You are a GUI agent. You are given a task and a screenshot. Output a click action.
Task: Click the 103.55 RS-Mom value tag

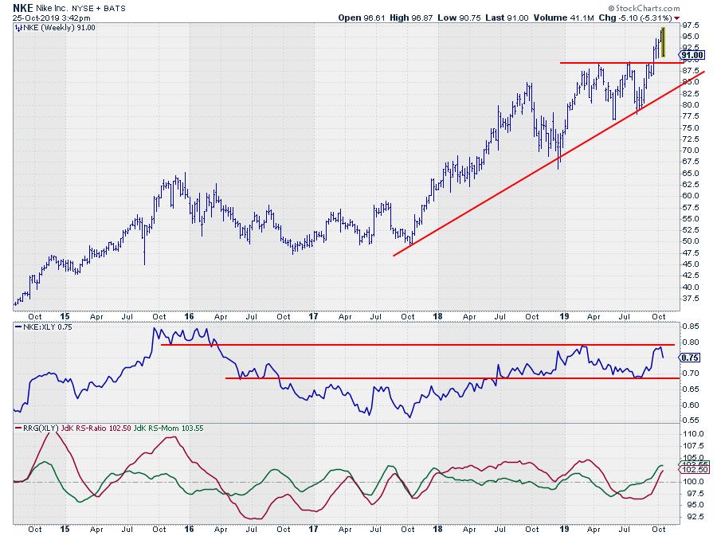click(x=693, y=464)
